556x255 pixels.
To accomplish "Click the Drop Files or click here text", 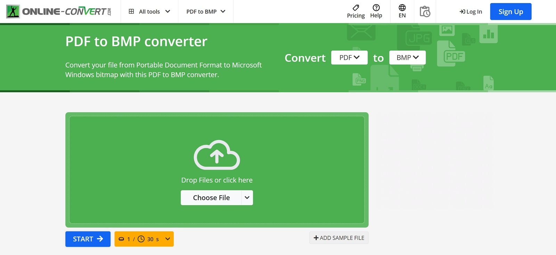I will [x=217, y=180].
